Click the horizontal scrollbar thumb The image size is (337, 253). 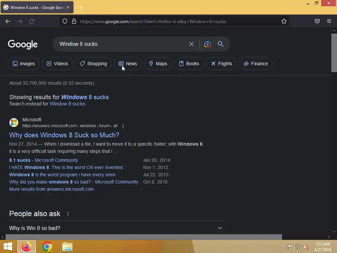(143, 237)
